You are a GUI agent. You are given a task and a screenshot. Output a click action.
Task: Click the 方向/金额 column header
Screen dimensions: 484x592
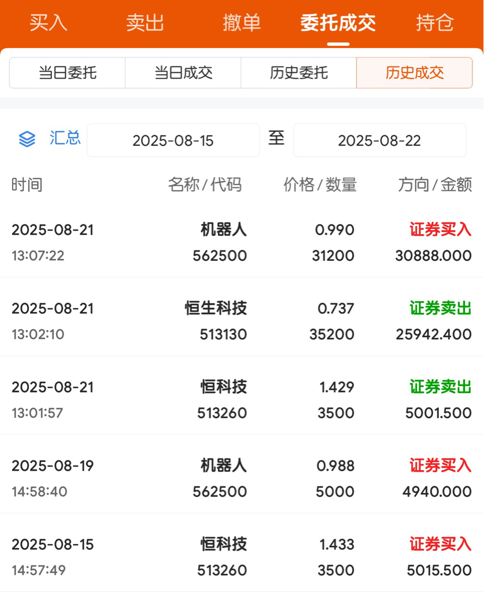(x=435, y=185)
